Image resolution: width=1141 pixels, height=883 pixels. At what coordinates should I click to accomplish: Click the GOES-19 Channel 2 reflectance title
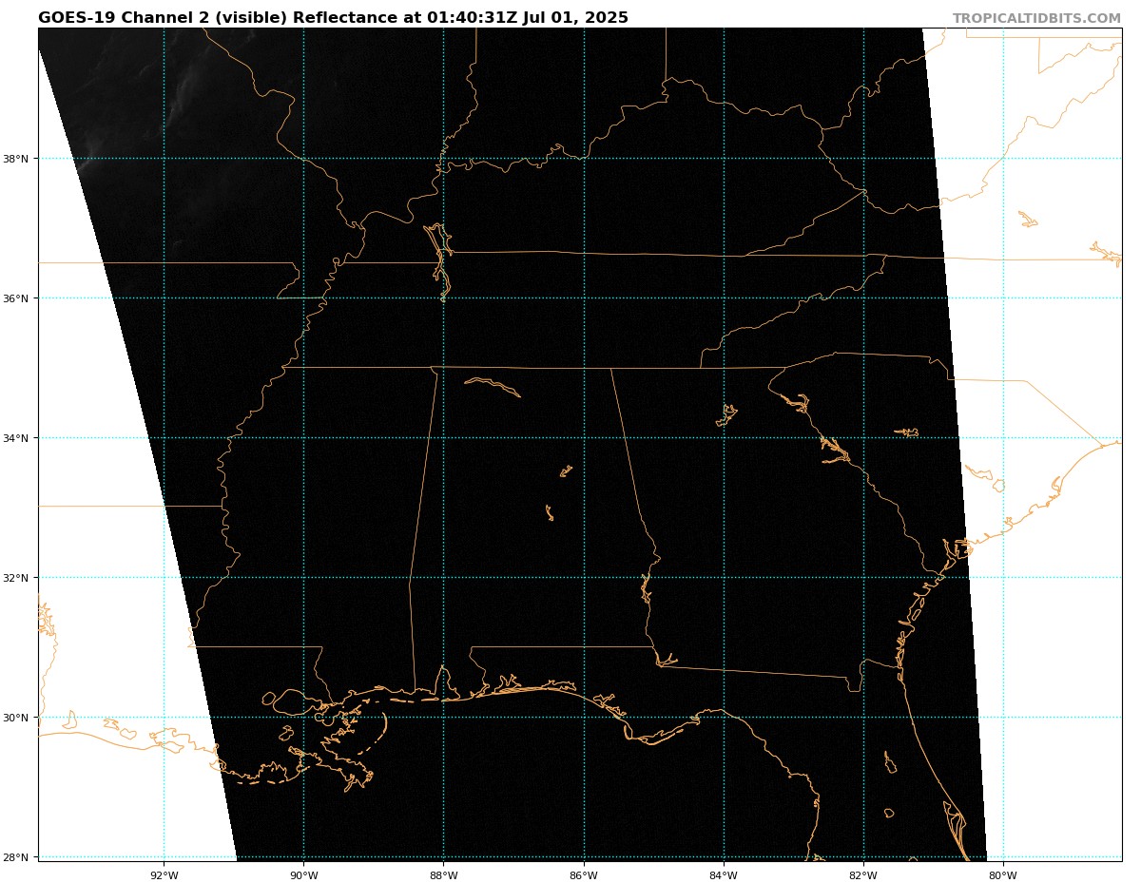click(333, 18)
